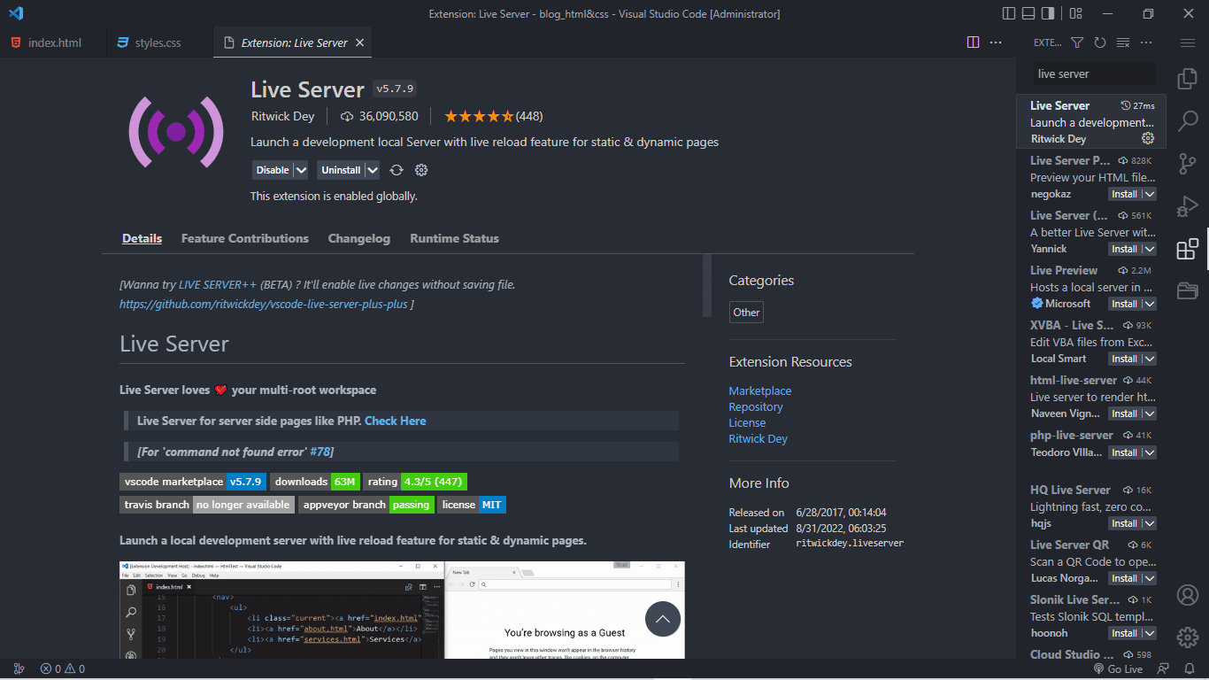1209x680 pixels.
Task: Open the License resource link
Action: coord(747,422)
